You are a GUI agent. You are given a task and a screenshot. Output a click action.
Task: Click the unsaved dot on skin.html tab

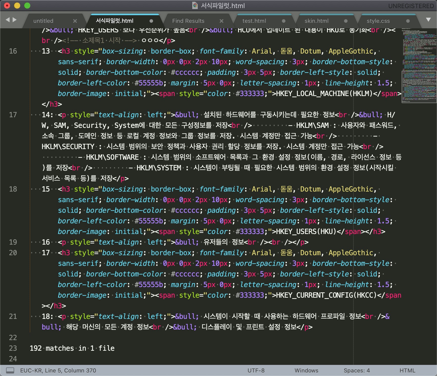pyautogui.click(x=346, y=21)
